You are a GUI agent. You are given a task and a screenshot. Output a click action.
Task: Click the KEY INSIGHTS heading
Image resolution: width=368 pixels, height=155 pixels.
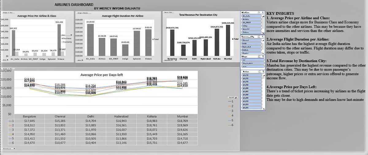click(x=280, y=13)
